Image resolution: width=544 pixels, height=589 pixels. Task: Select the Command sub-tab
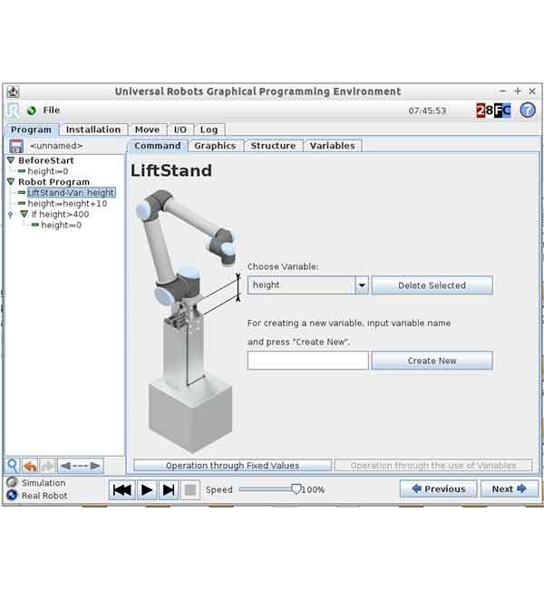pos(158,146)
